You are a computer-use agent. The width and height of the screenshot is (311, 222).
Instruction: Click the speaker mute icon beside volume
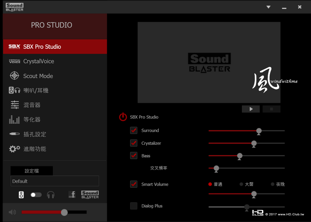(x=12, y=212)
